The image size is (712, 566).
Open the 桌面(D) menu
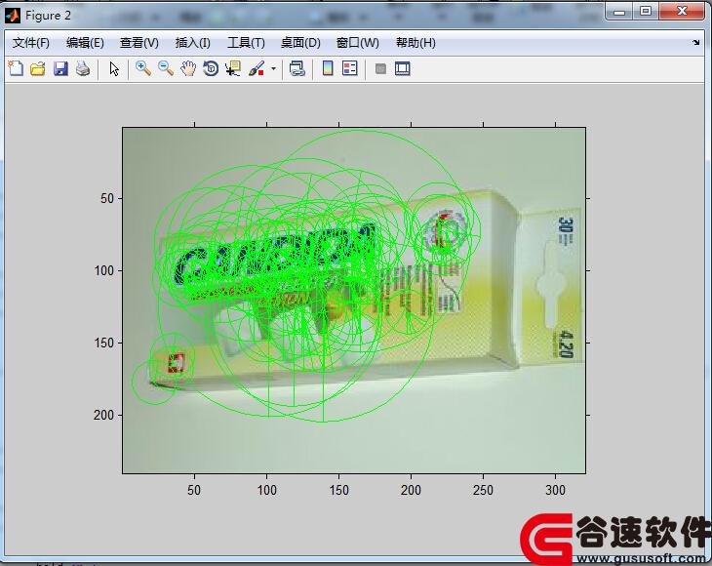300,43
